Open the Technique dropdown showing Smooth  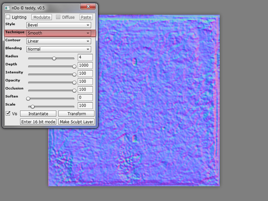pos(59,33)
